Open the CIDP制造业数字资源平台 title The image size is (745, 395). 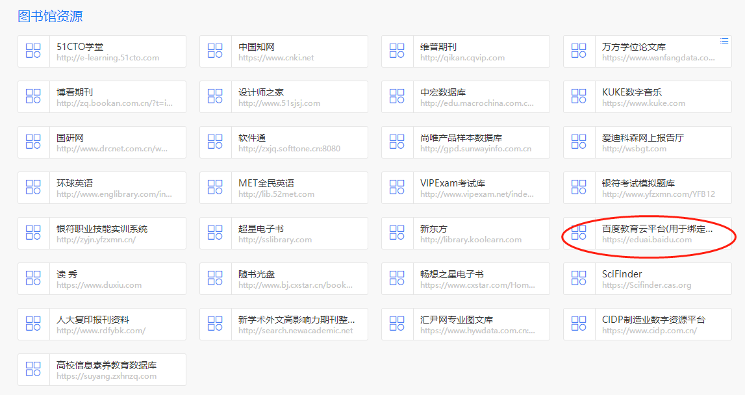[x=654, y=320]
